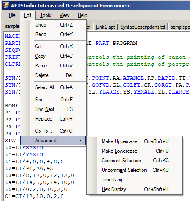Open the View menu
The width and height of the screenshot is (190, 201).
pos(64,15)
